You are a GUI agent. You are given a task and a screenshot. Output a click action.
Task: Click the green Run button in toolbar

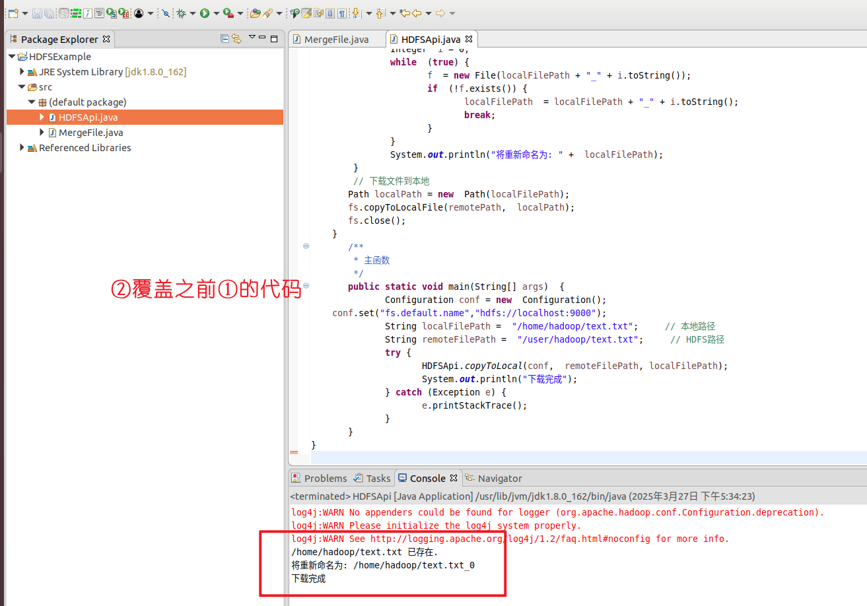click(x=205, y=13)
